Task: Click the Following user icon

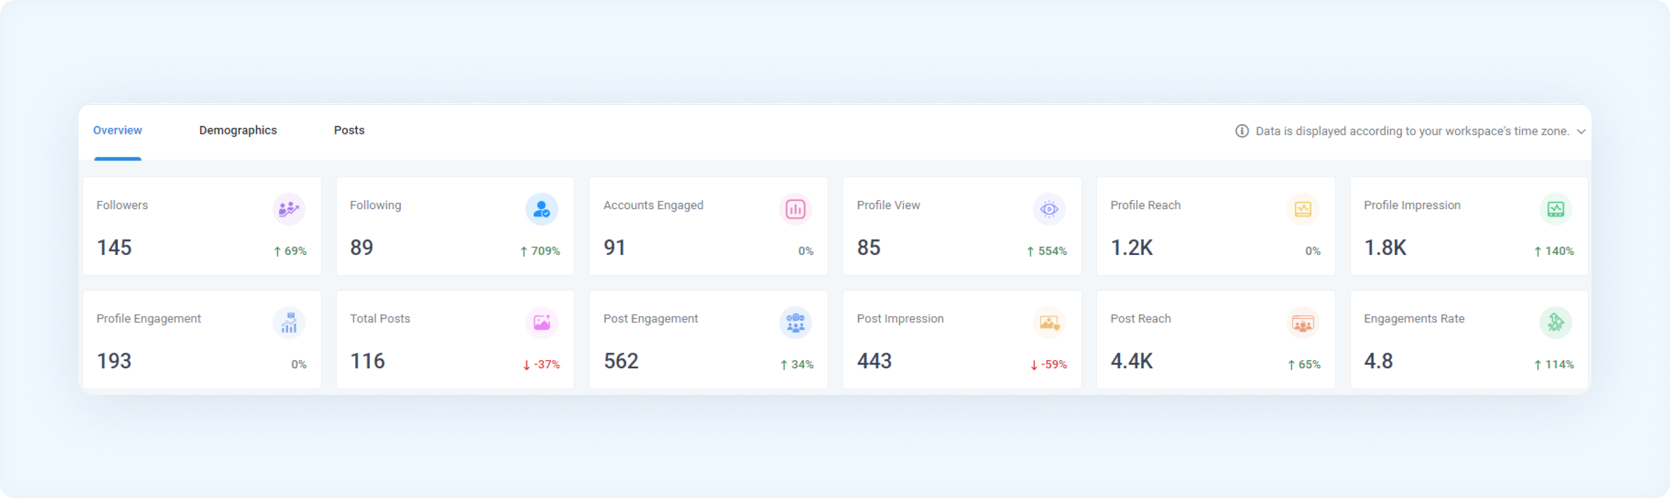Action: coord(542,209)
